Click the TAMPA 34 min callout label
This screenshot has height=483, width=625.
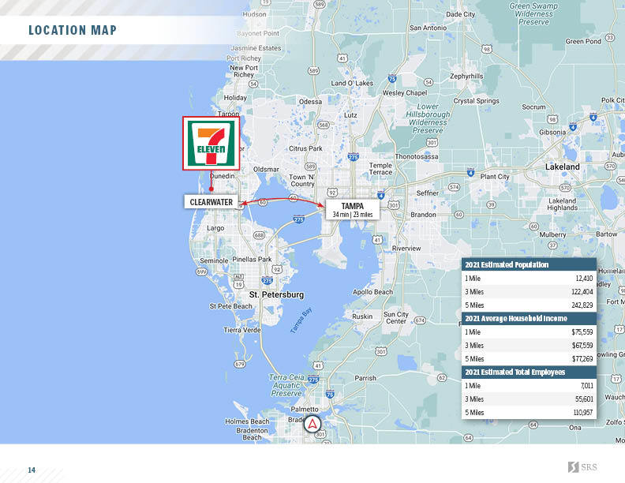(x=353, y=210)
